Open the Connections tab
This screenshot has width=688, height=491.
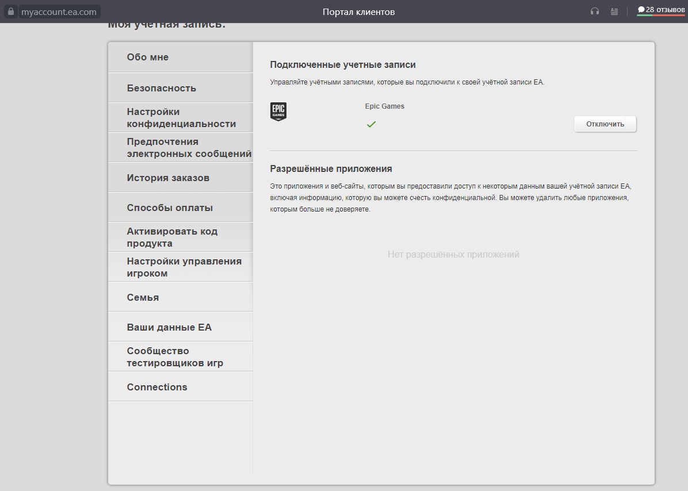pyautogui.click(x=180, y=387)
